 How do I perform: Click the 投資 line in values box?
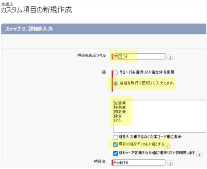tap(118, 116)
